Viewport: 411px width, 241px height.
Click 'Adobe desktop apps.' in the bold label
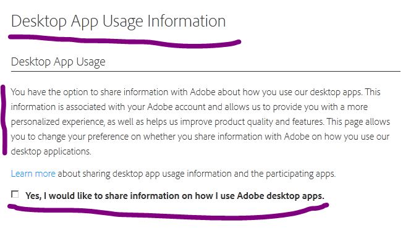click(281, 196)
